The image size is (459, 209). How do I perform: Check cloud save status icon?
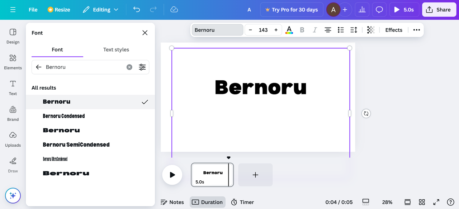(x=174, y=10)
